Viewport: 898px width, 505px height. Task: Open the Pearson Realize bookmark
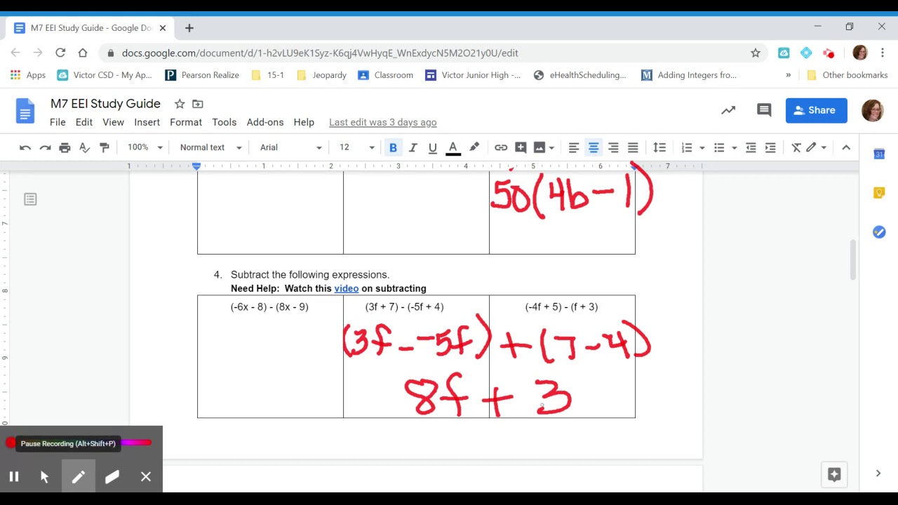[202, 75]
